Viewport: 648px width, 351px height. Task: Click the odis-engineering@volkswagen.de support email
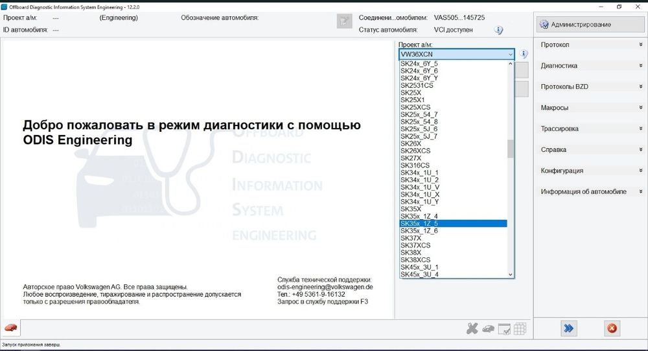click(325, 287)
